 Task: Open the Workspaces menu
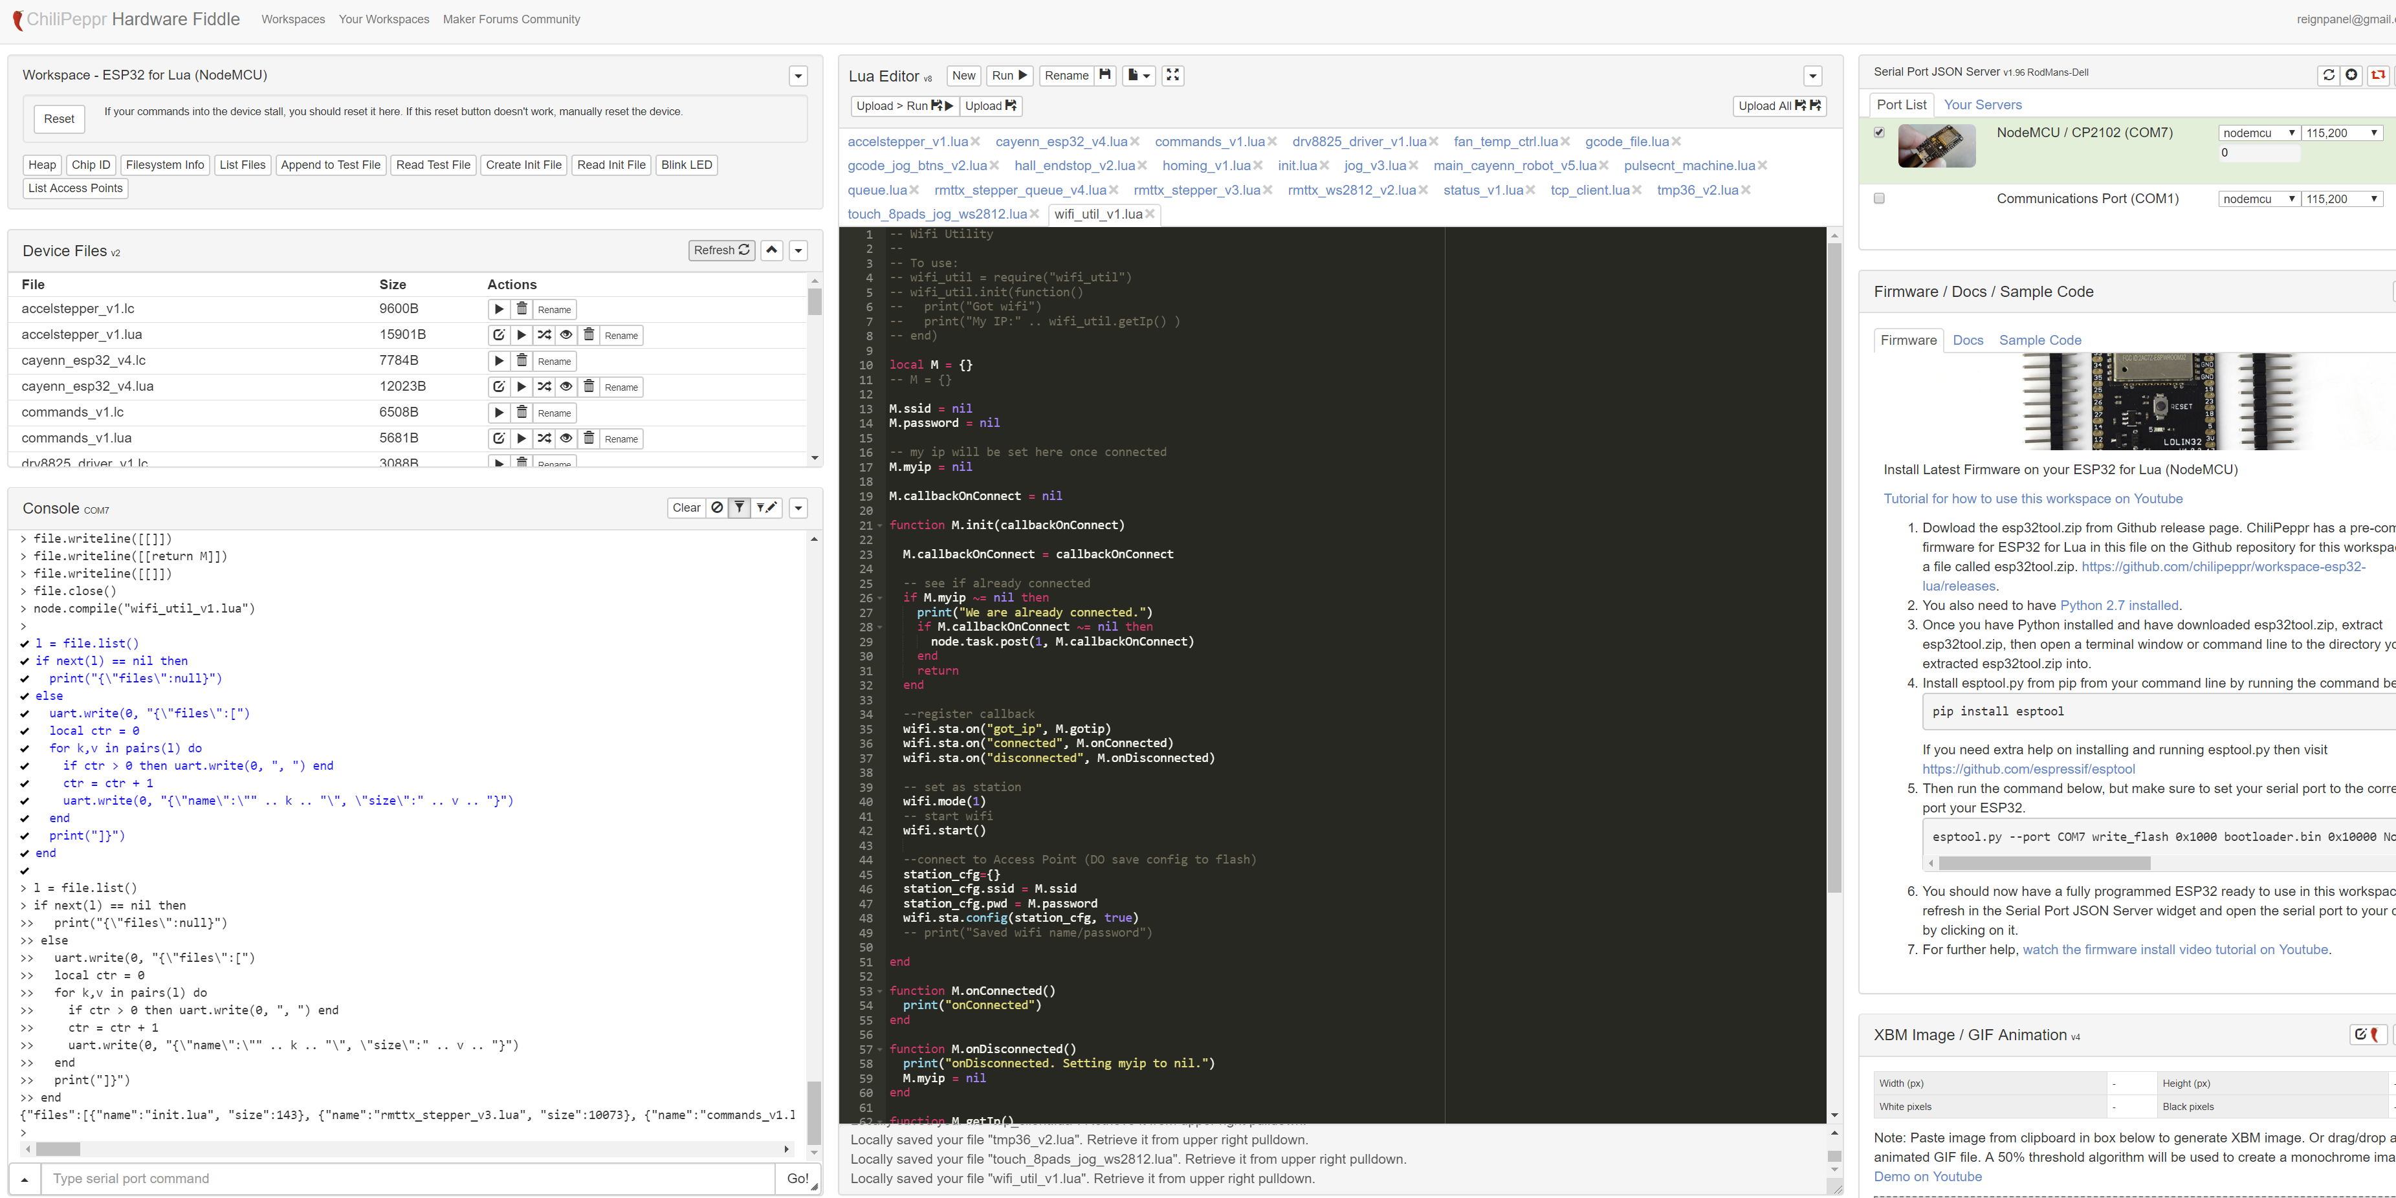coord(293,19)
